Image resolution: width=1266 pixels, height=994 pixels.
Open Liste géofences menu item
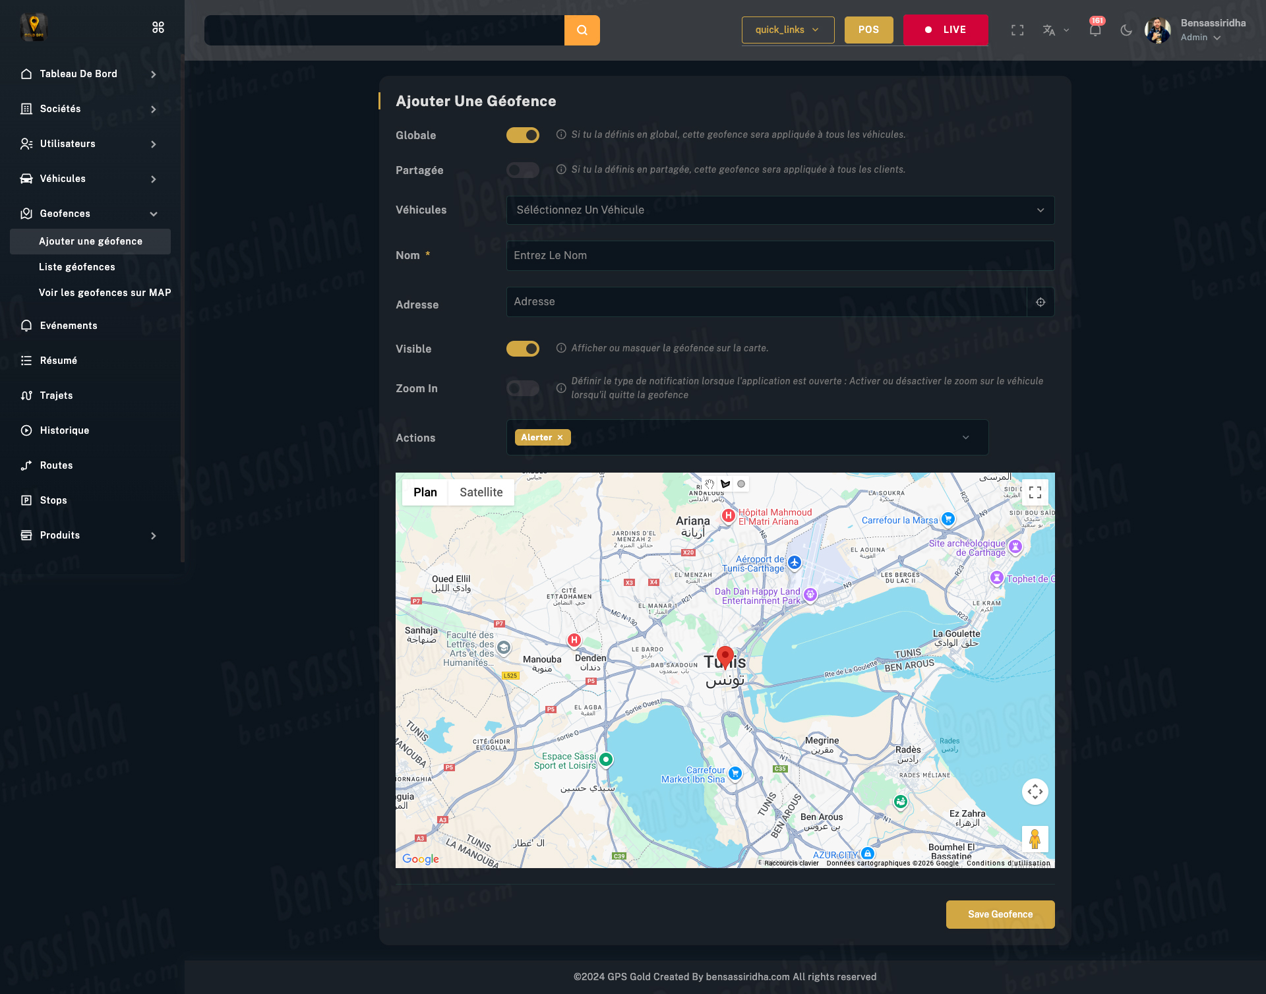point(77,267)
